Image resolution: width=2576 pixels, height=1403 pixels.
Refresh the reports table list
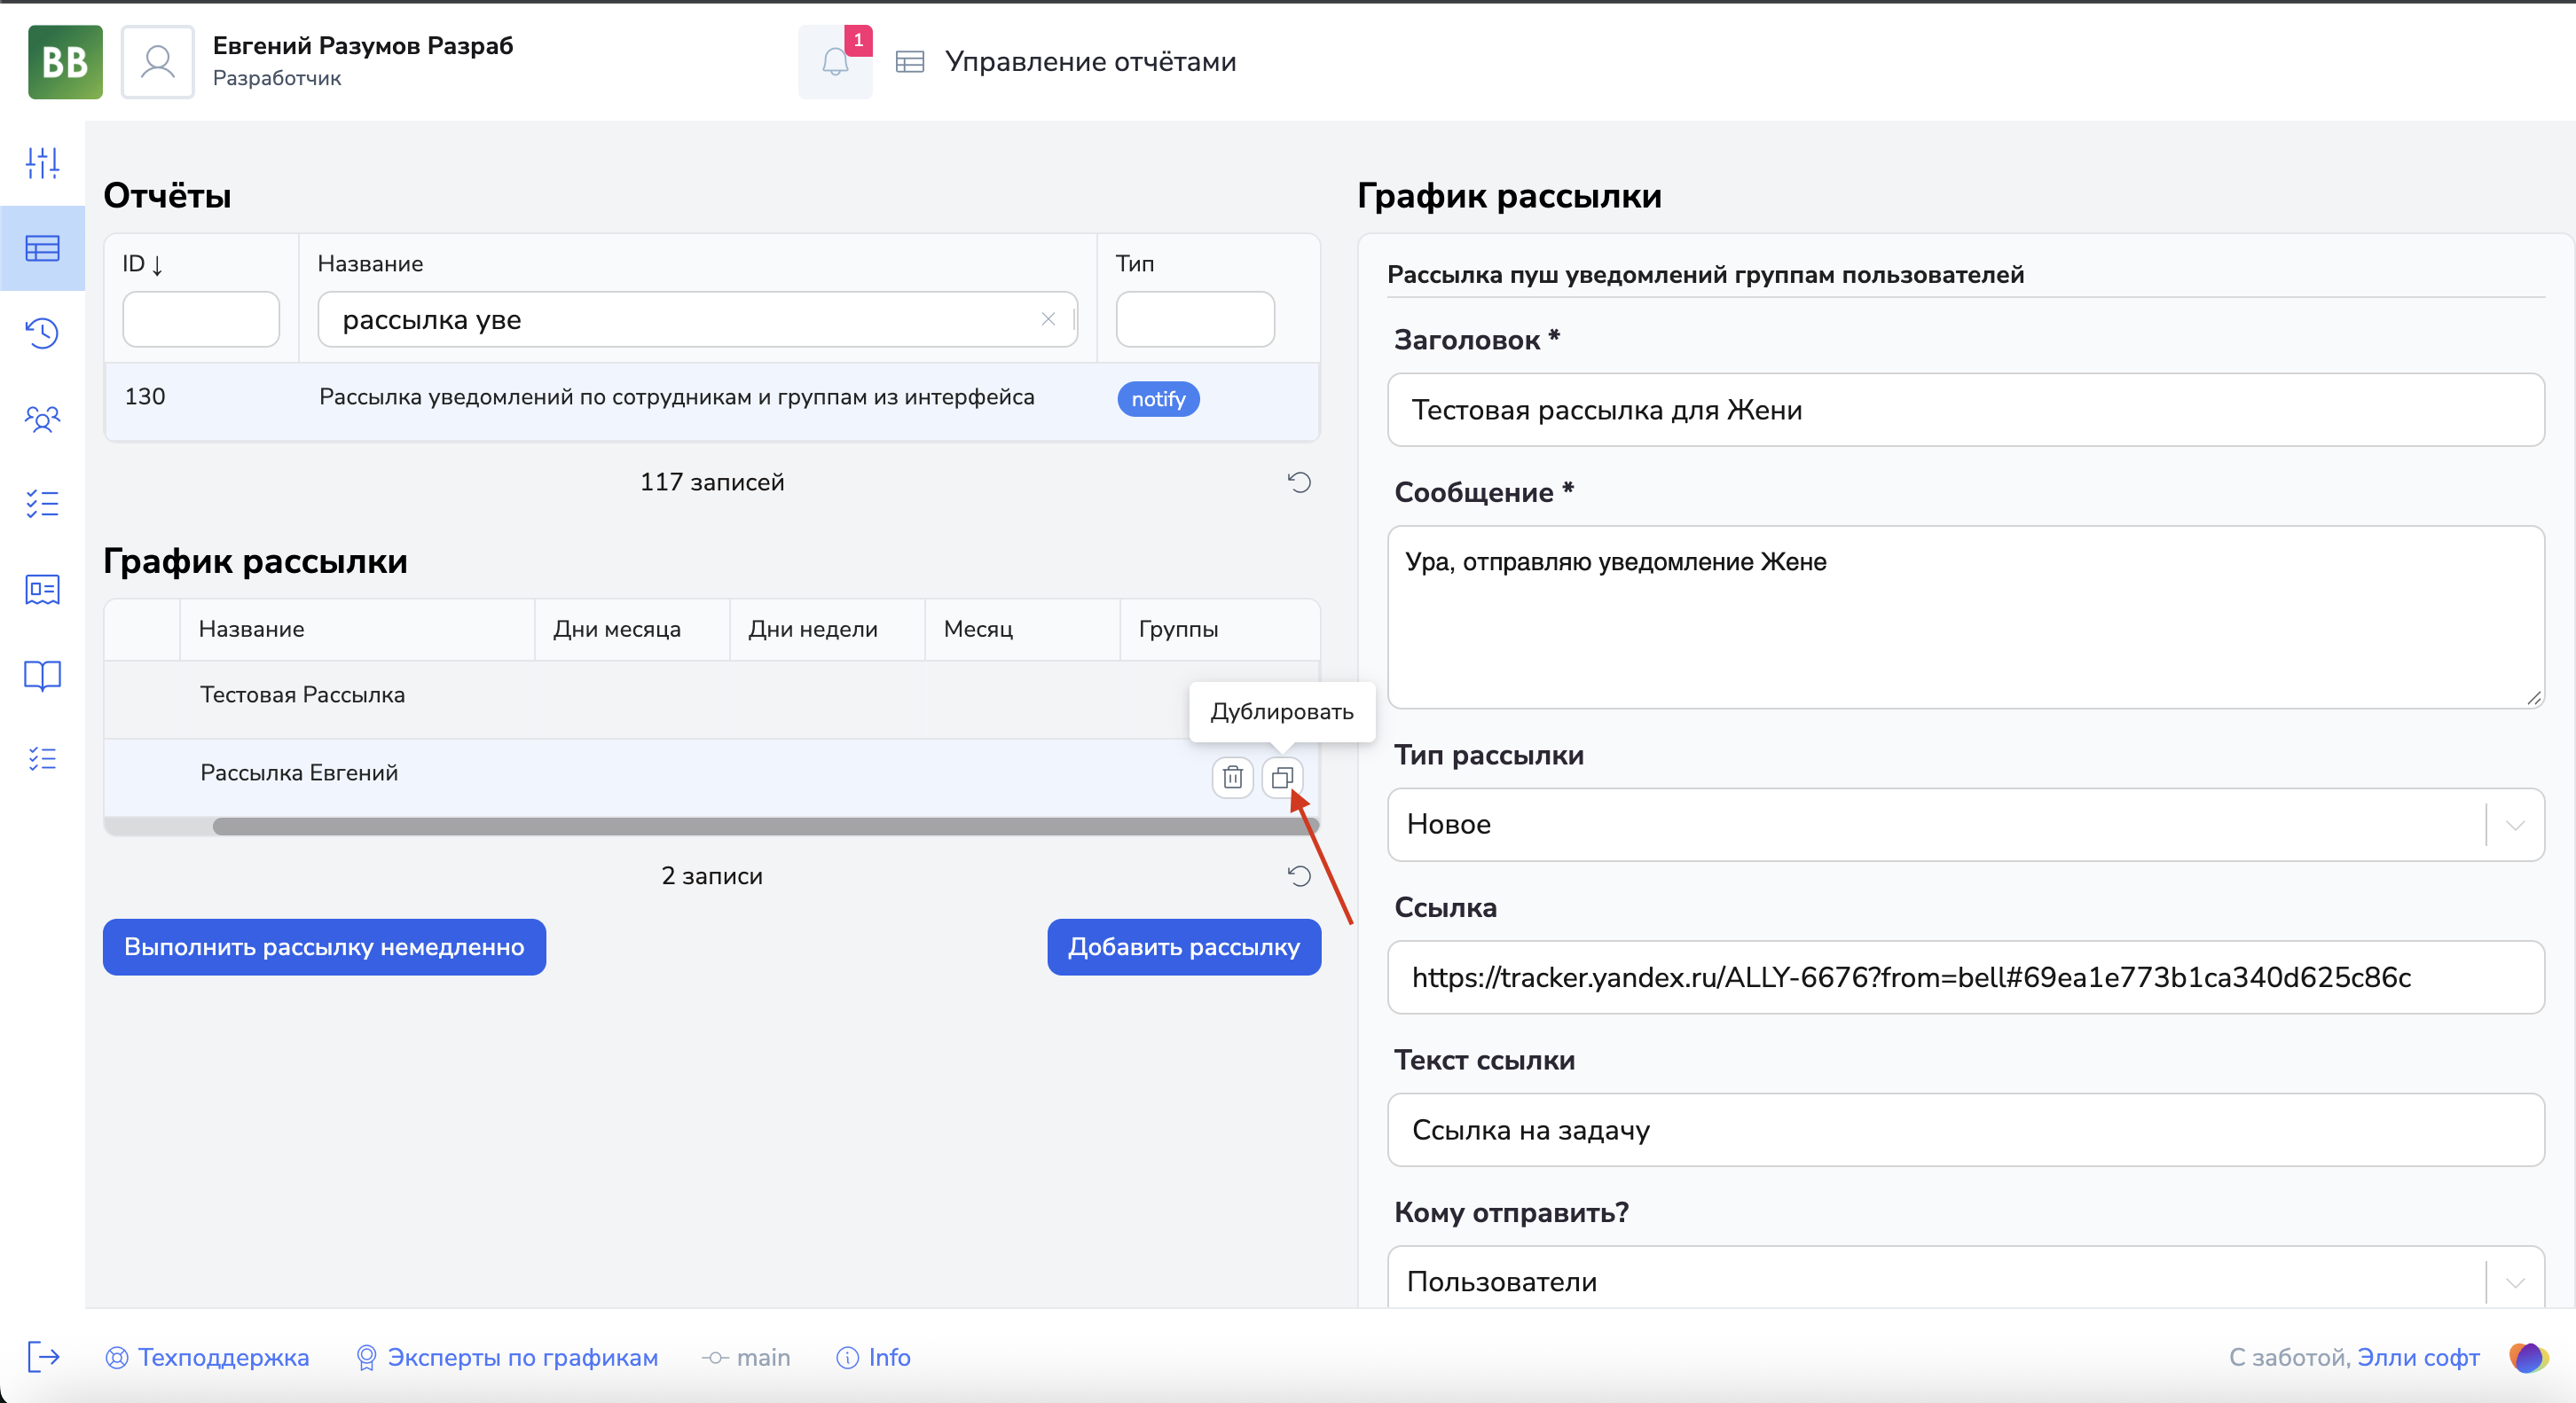coord(1298,483)
